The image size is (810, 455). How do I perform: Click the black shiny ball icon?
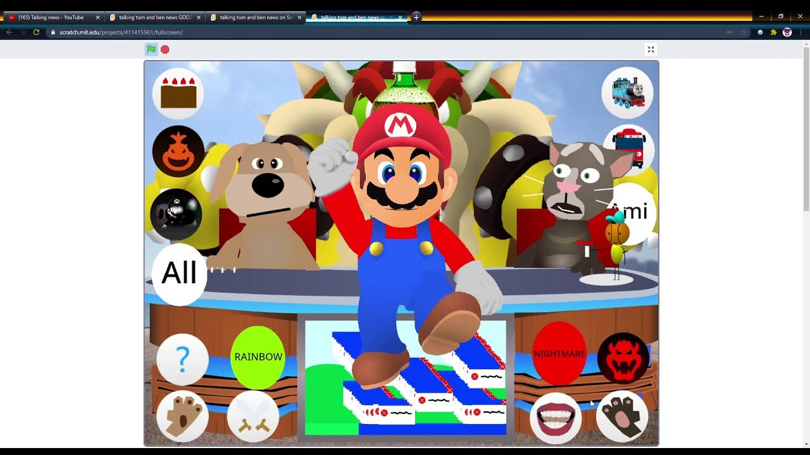[177, 214]
